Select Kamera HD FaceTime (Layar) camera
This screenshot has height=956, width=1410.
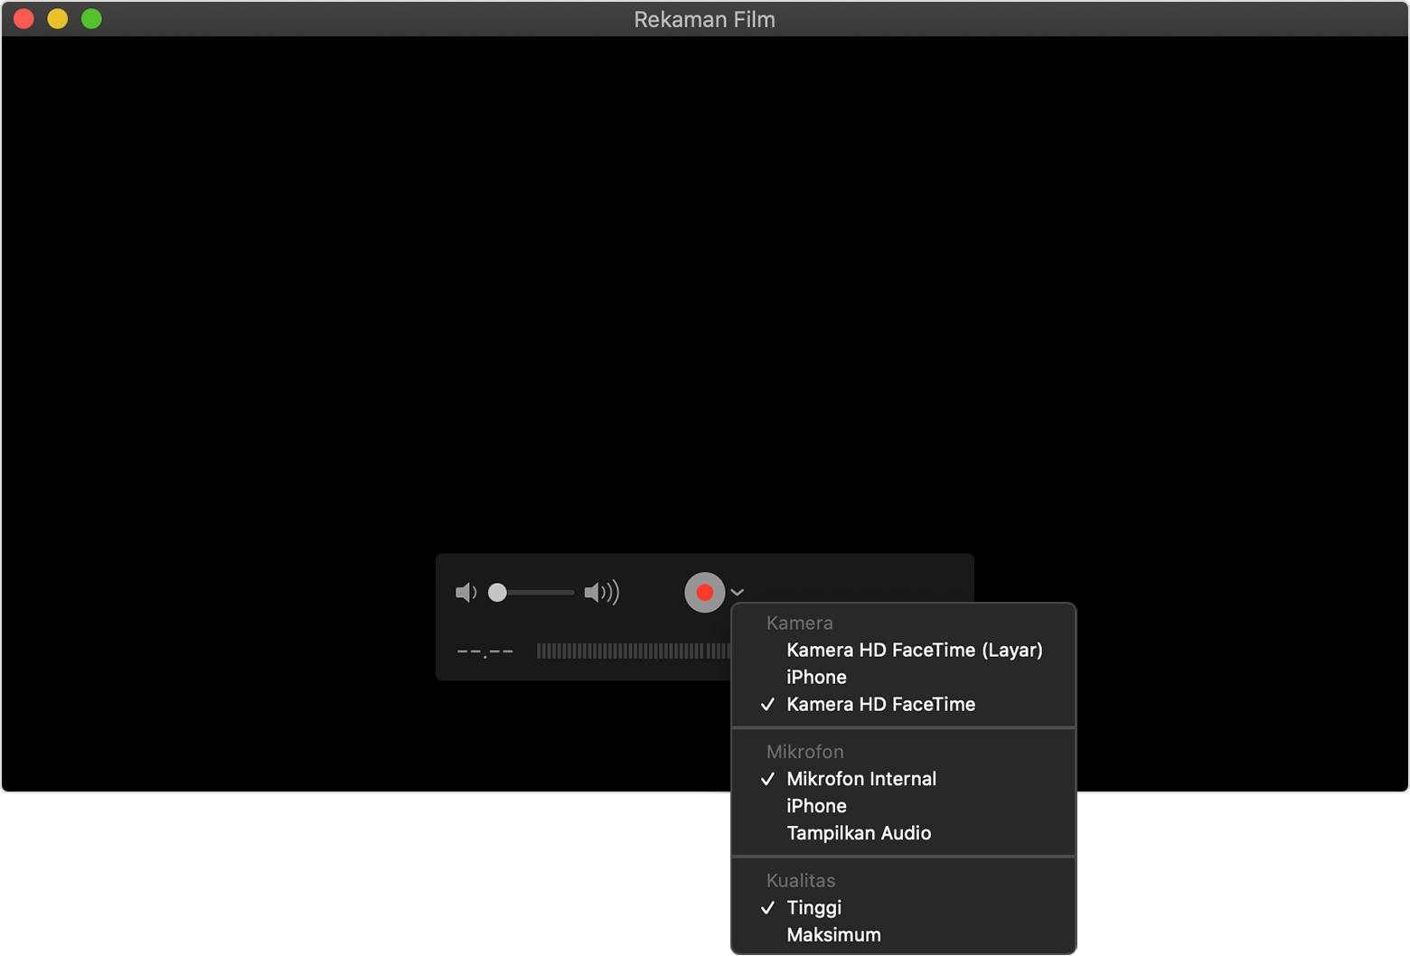click(x=914, y=650)
